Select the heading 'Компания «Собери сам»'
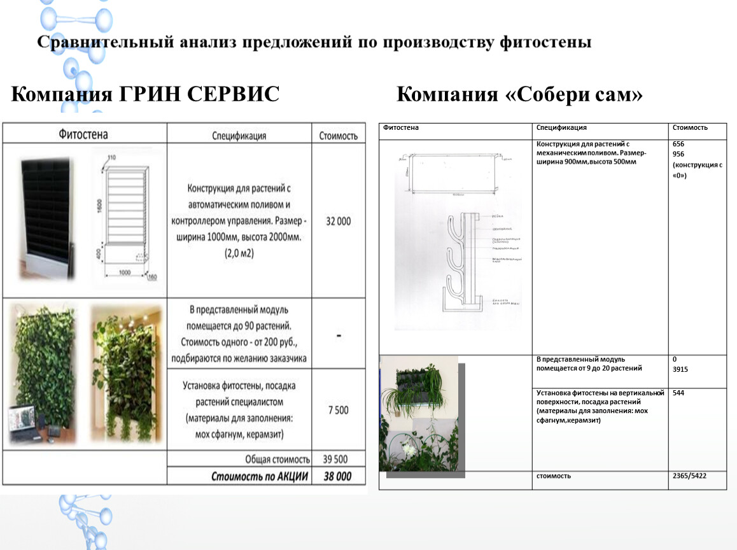The height and width of the screenshot is (550, 737). pos(519,94)
